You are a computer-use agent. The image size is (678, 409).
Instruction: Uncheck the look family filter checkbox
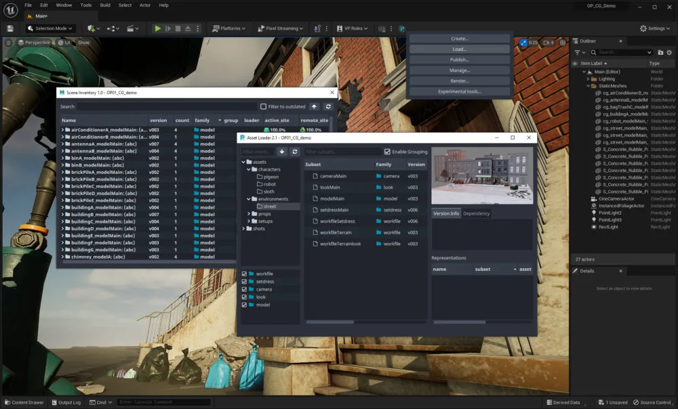pyautogui.click(x=244, y=297)
